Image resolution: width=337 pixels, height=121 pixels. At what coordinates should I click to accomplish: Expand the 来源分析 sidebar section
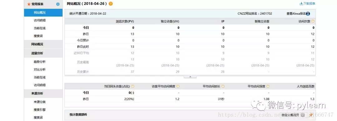tap(43, 94)
